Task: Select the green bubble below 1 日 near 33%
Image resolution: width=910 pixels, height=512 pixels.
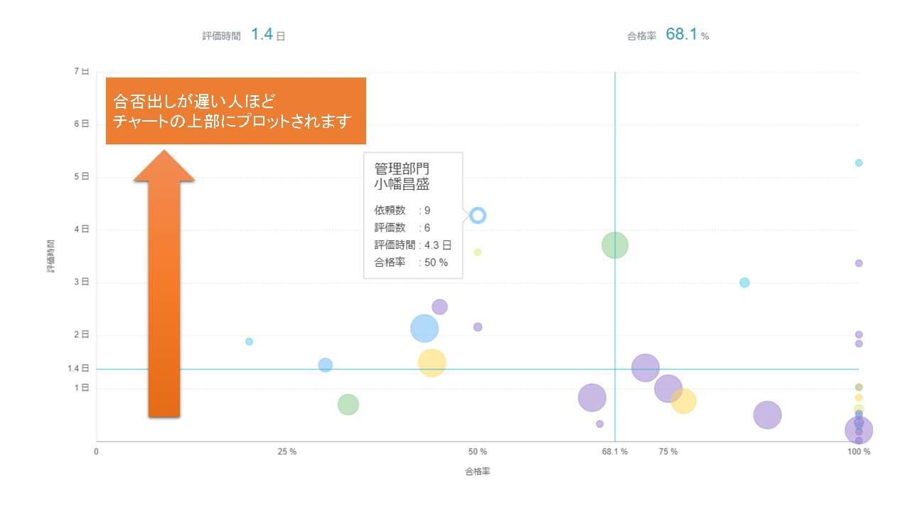Action: [x=348, y=405]
